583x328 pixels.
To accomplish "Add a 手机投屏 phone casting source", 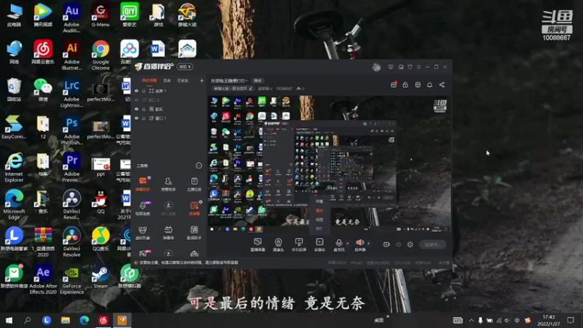I will pyautogui.click(x=299, y=245).
